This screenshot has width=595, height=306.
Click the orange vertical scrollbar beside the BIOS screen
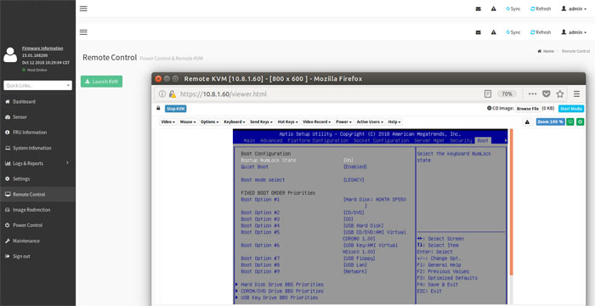511,201
